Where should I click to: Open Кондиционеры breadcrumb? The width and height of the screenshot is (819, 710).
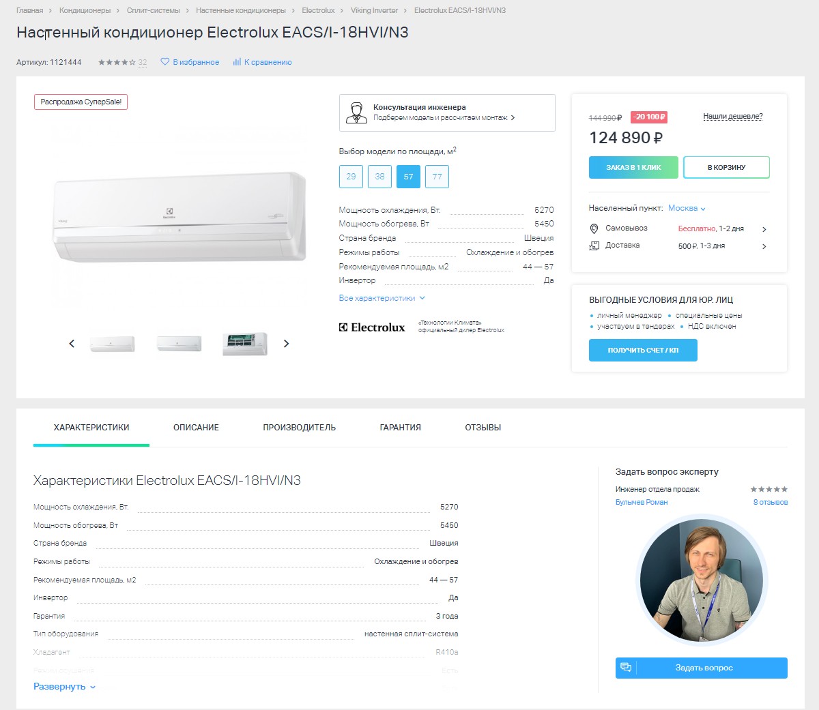click(x=85, y=10)
